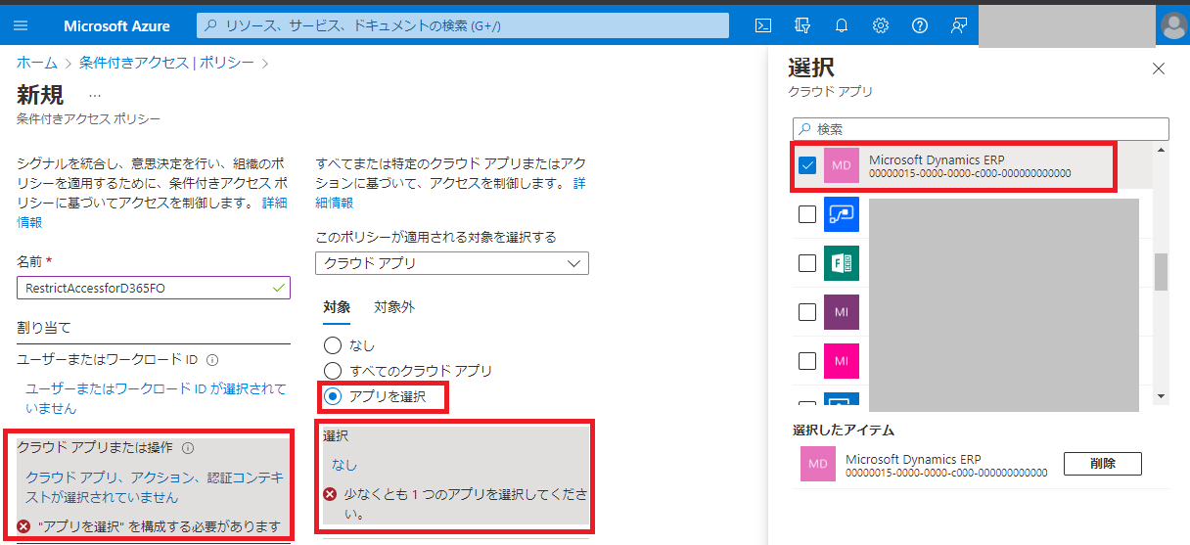The width and height of the screenshot is (1190, 545).
Task: Open the ellipsis menu next to 新規
Action: pyautogui.click(x=95, y=96)
